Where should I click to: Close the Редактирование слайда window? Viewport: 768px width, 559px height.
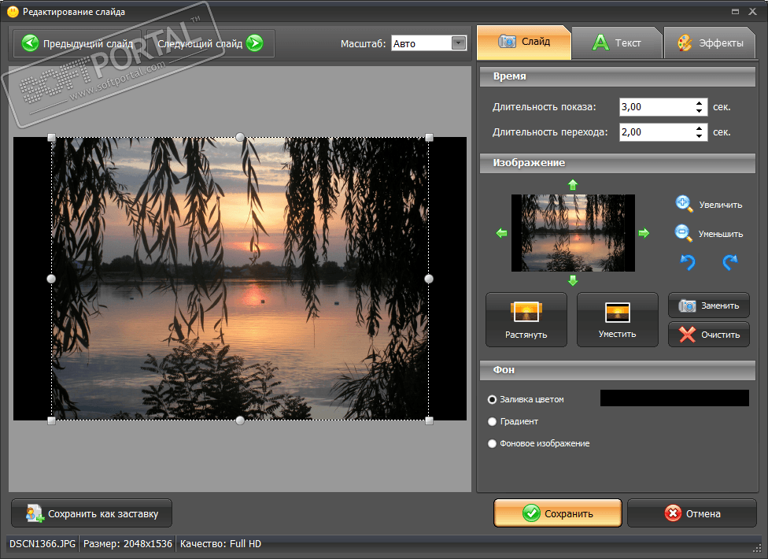(x=753, y=11)
